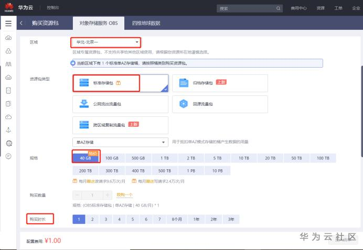Switch to 四维地球数据 tab

pyautogui.click(x=146, y=23)
